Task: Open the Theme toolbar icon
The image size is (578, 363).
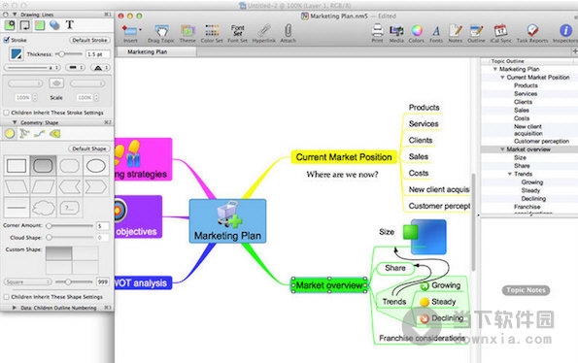Action: click(187, 30)
